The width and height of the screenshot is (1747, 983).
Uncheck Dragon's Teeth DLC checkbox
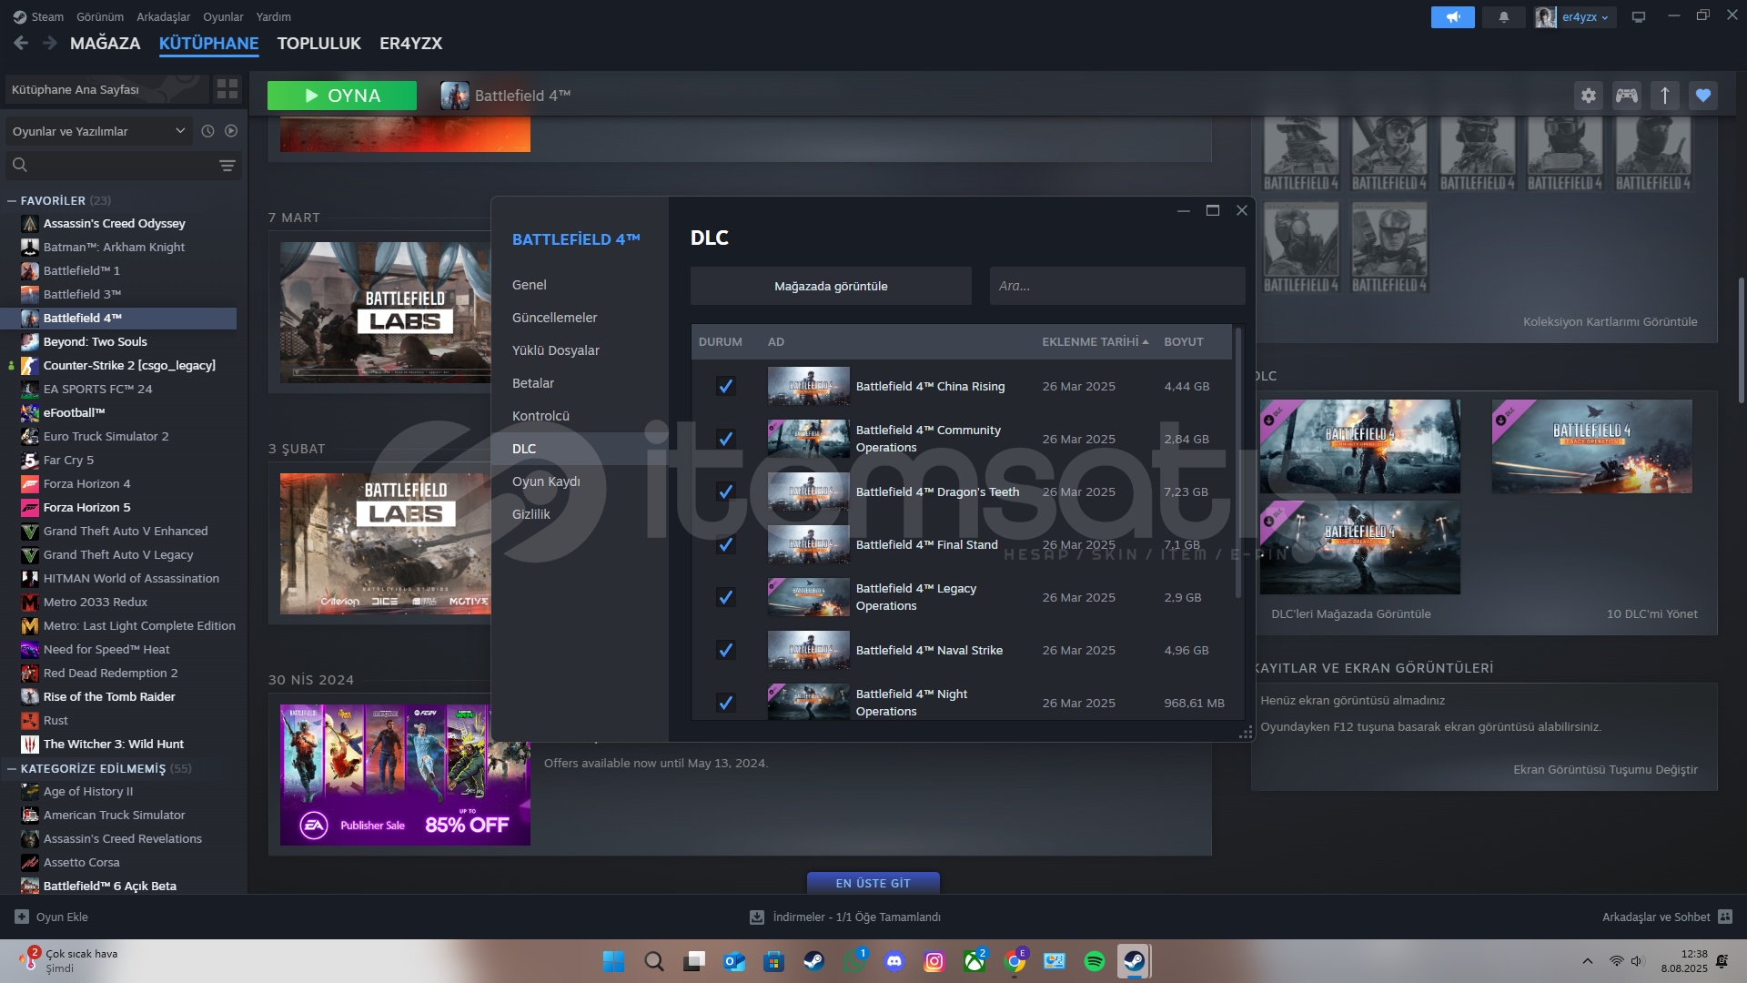[x=725, y=491]
